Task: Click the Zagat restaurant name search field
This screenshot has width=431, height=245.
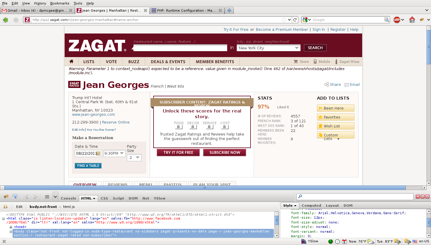Action: 180,48
